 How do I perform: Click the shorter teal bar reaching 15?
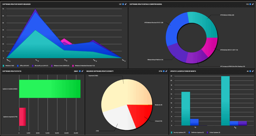click(x=186, y=109)
